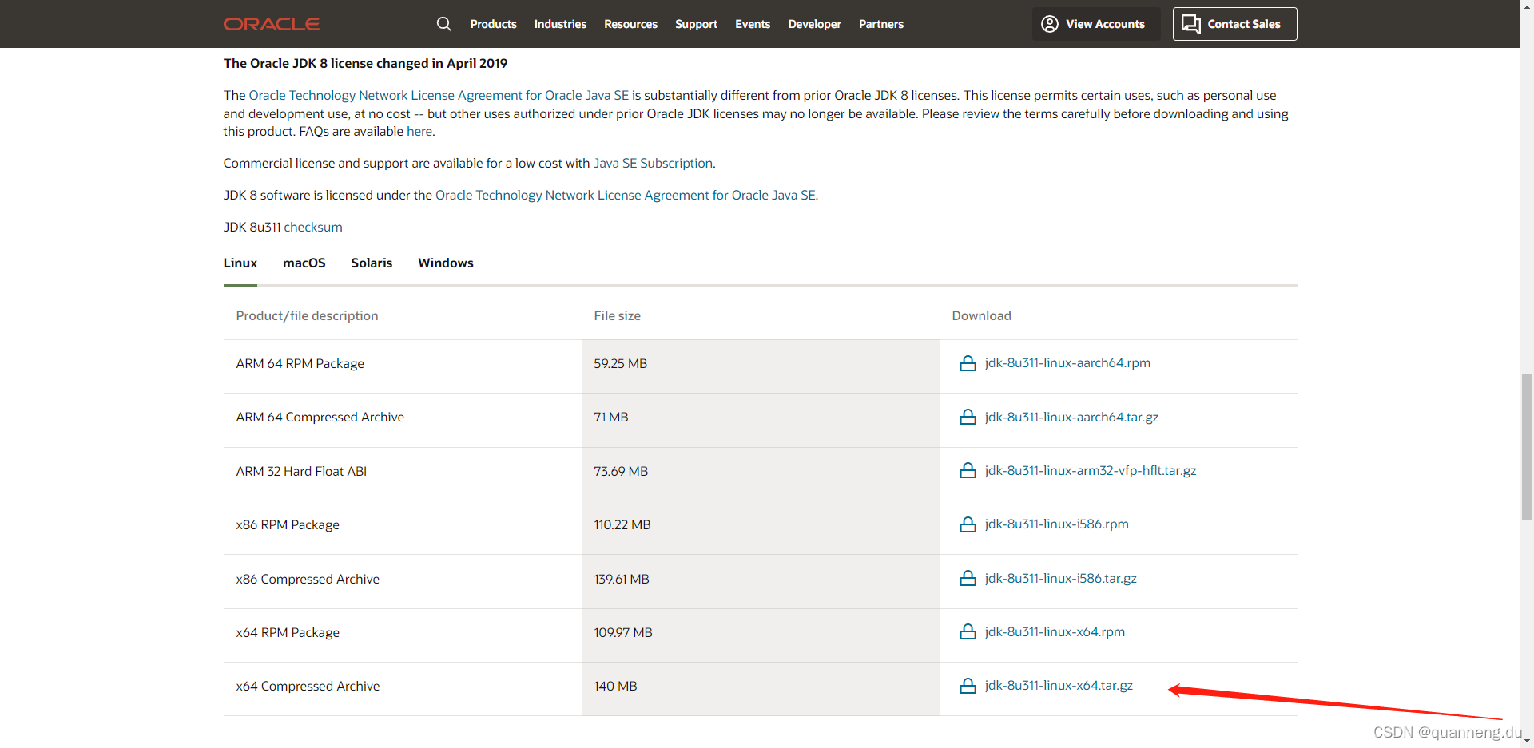Open Oracle Technology Network License Agreement link in first paragraph
Viewport: 1534px width, 748px height.
(439, 96)
